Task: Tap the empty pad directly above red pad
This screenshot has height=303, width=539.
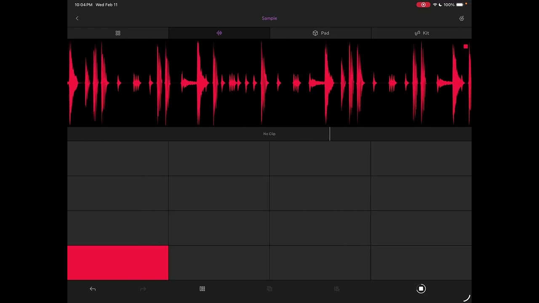Action: click(x=118, y=228)
